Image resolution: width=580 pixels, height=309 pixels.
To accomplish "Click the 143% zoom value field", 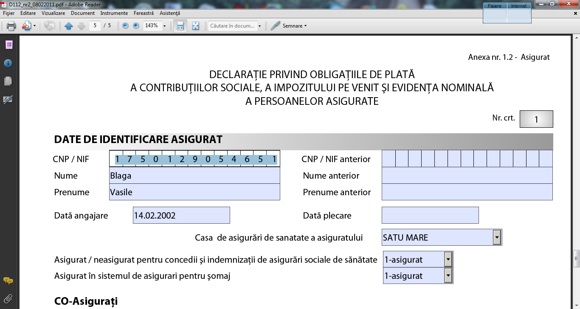I will pyautogui.click(x=152, y=25).
